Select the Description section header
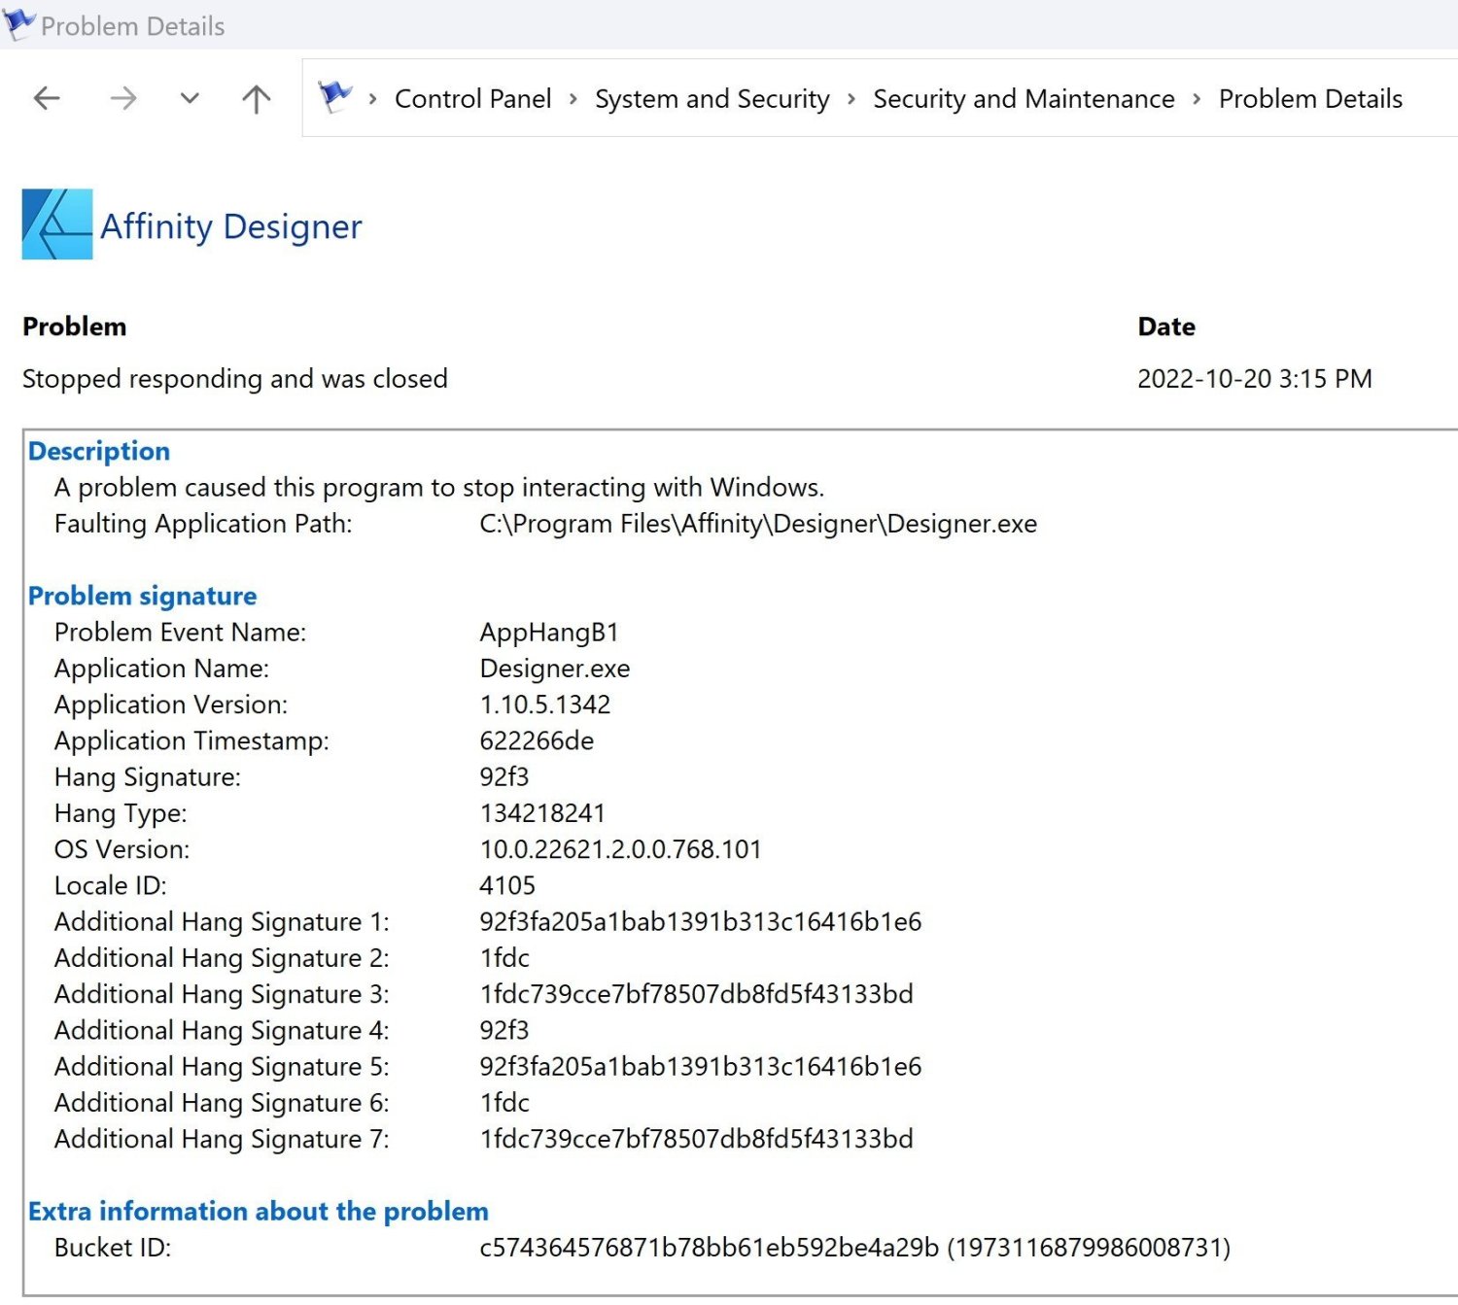The image size is (1458, 1305). (98, 450)
